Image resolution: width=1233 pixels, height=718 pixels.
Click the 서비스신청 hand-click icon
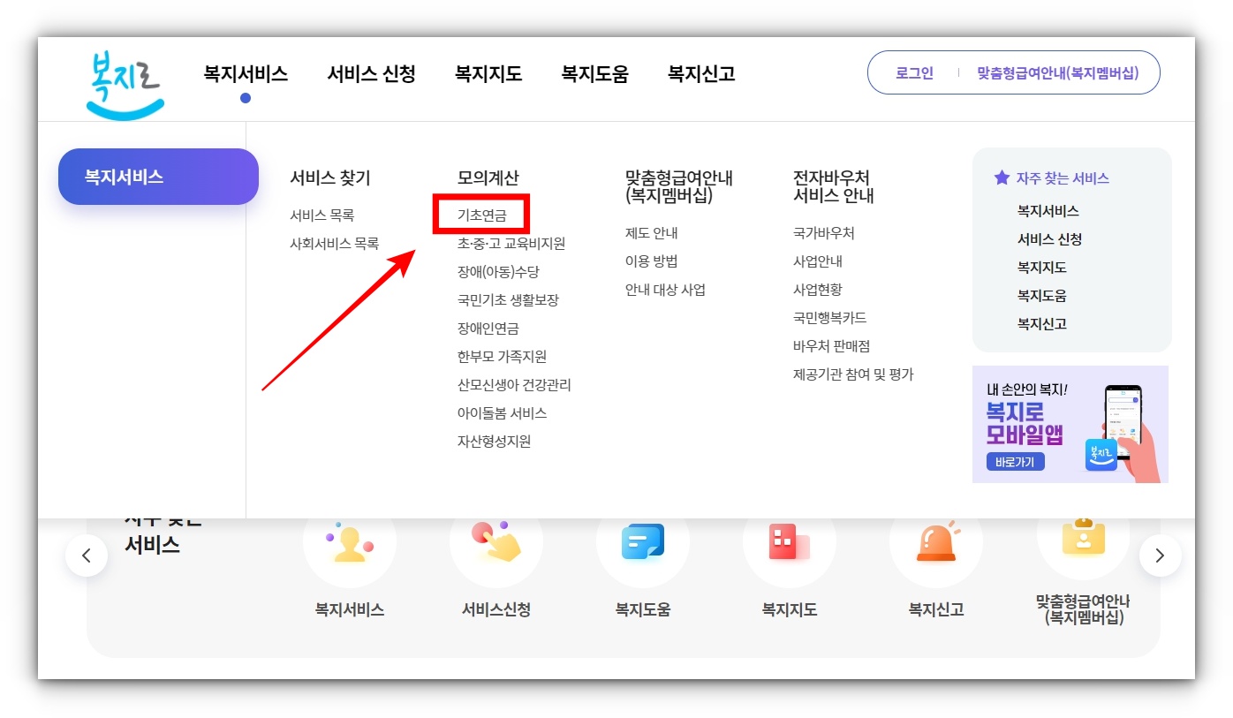pyautogui.click(x=496, y=543)
